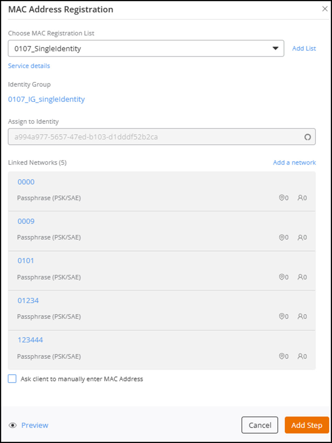Enable Ask client to manually enter MAC Address
This screenshot has width=332, height=443.
pyautogui.click(x=12, y=379)
